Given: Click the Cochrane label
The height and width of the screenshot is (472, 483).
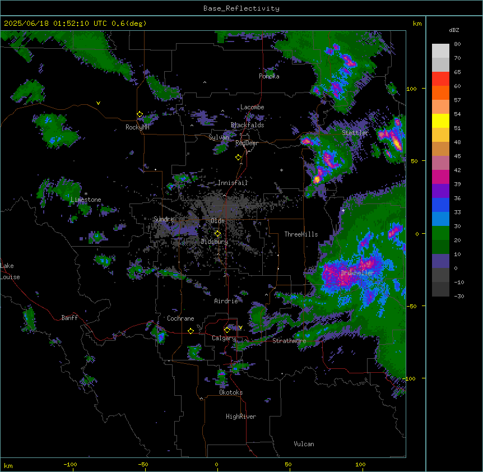Looking at the screenshot, I should pos(180,318).
